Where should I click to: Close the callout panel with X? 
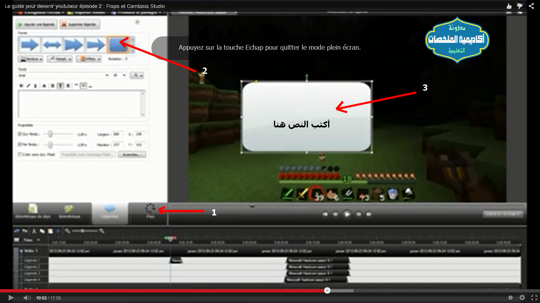137,22
